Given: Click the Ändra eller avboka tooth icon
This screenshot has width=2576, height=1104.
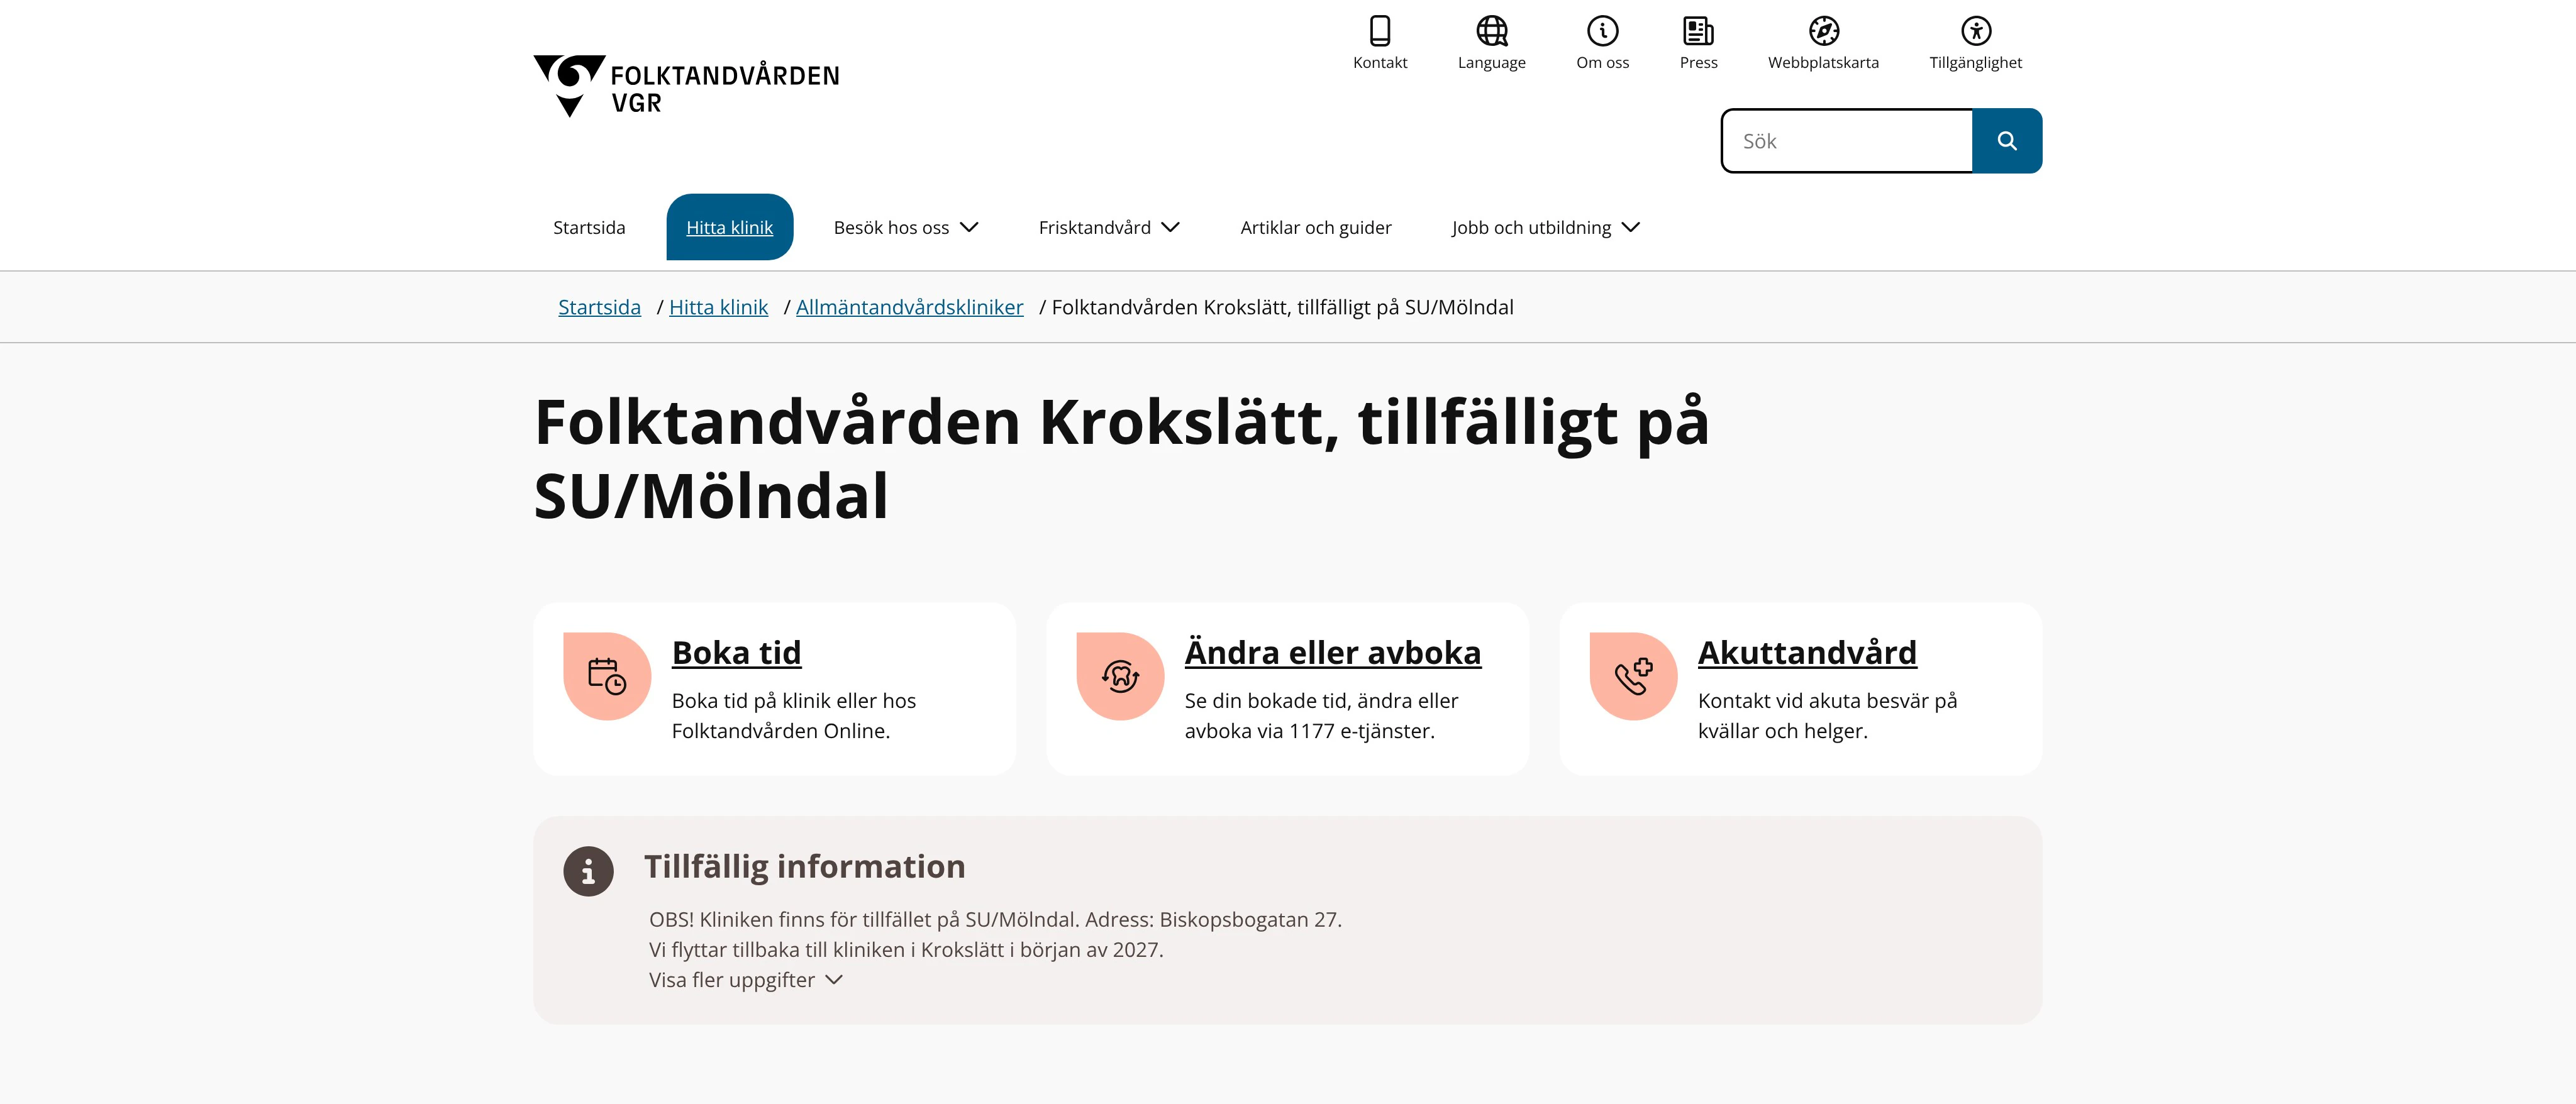Looking at the screenshot, I should [x=1120, y=676].
